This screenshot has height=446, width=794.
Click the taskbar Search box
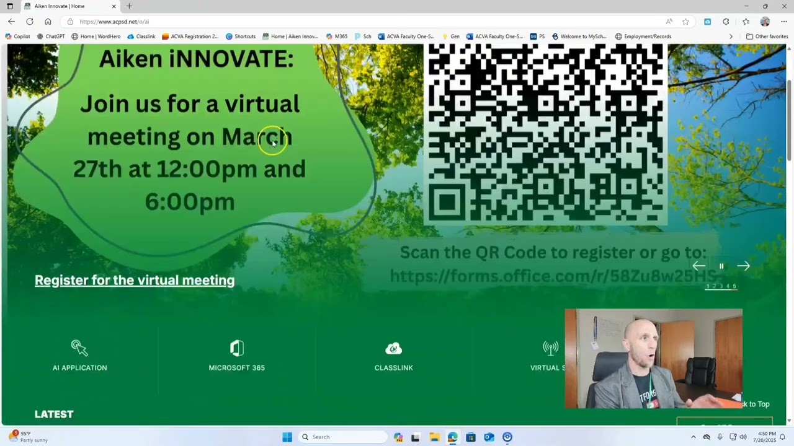[x=342, y=437]
